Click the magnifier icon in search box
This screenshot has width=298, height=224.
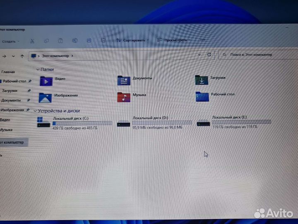[224, 55]
